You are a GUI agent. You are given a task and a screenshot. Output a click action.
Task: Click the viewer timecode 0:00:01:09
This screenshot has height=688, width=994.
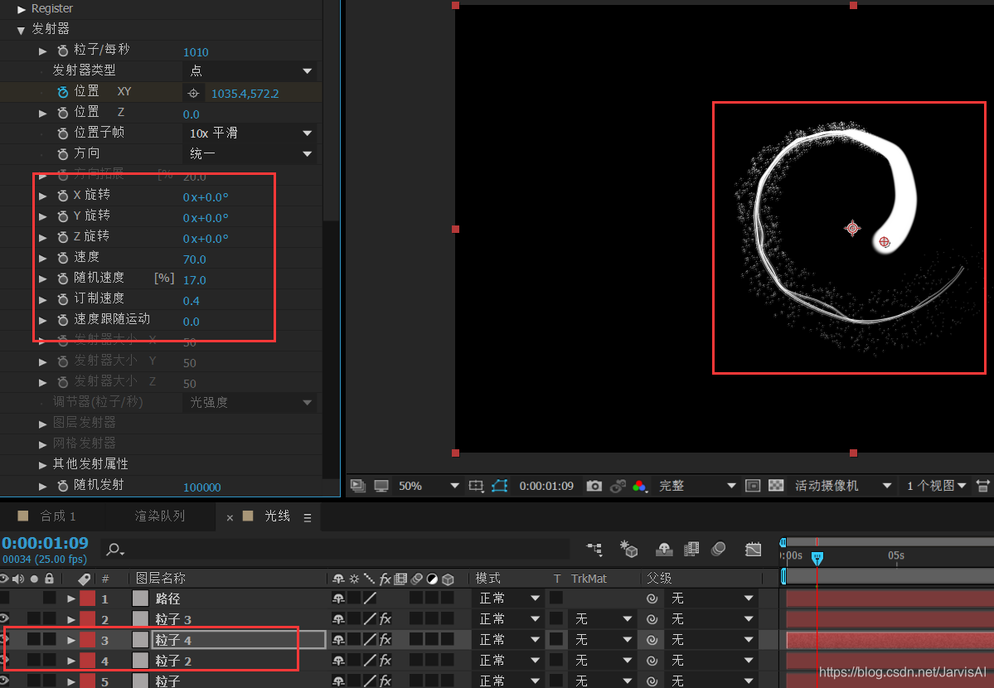546,486
